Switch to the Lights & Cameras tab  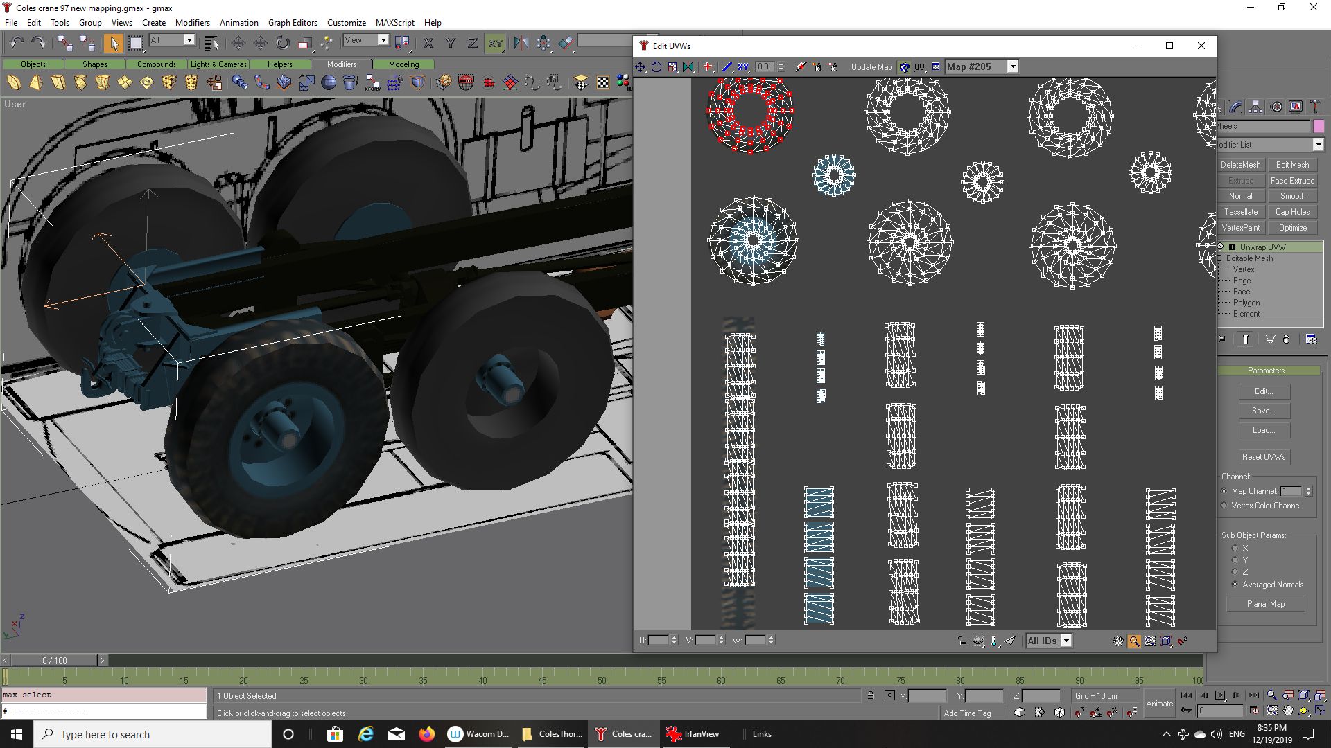click(218, 64)
